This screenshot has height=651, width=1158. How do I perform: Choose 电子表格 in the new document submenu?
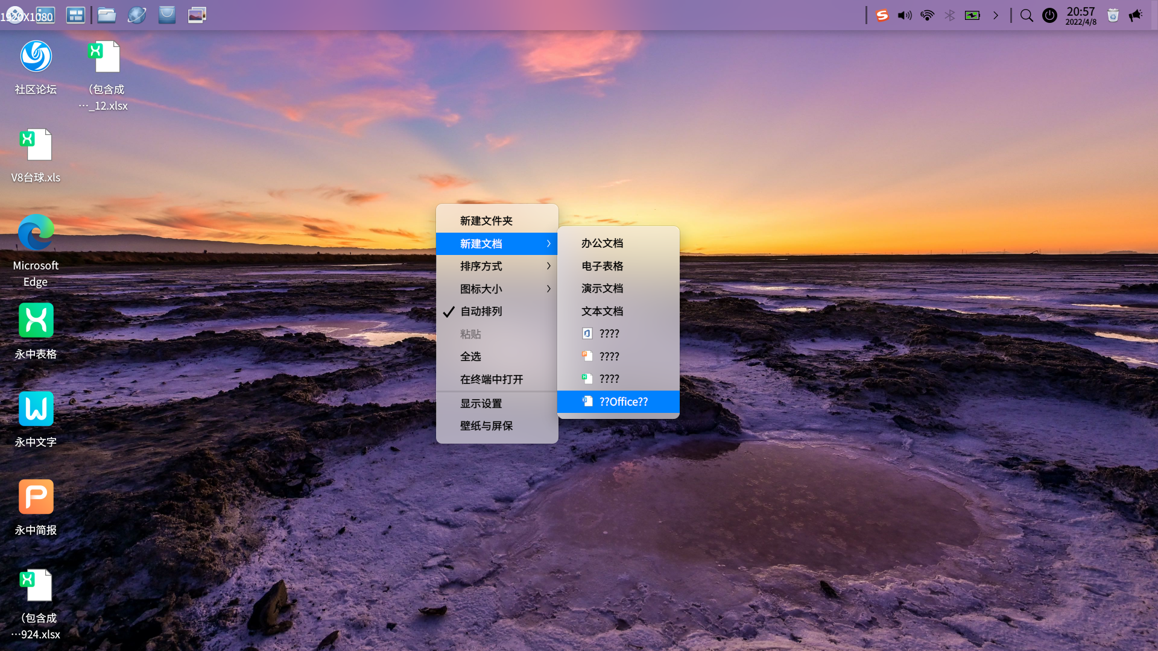tap(603, 266)
